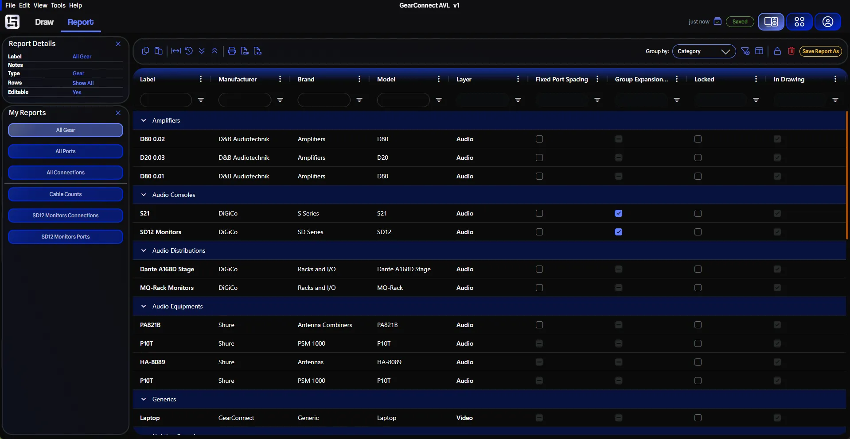Open the user account profile button
This screenshot has width=850, height=439.
pyautogui.click(x=828, y=22)
